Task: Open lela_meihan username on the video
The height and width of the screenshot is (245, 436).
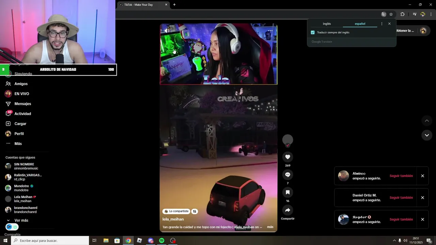Action: pos(173,219)
